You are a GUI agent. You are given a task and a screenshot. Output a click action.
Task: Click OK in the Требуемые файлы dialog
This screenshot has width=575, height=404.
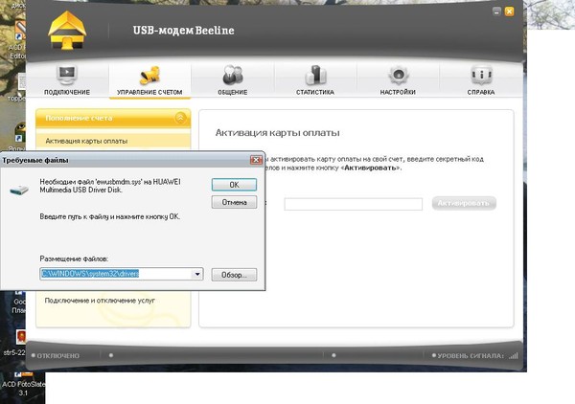(234, 185)
